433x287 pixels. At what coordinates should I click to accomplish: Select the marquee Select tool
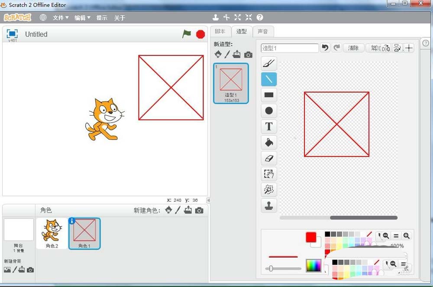[269, 174]
